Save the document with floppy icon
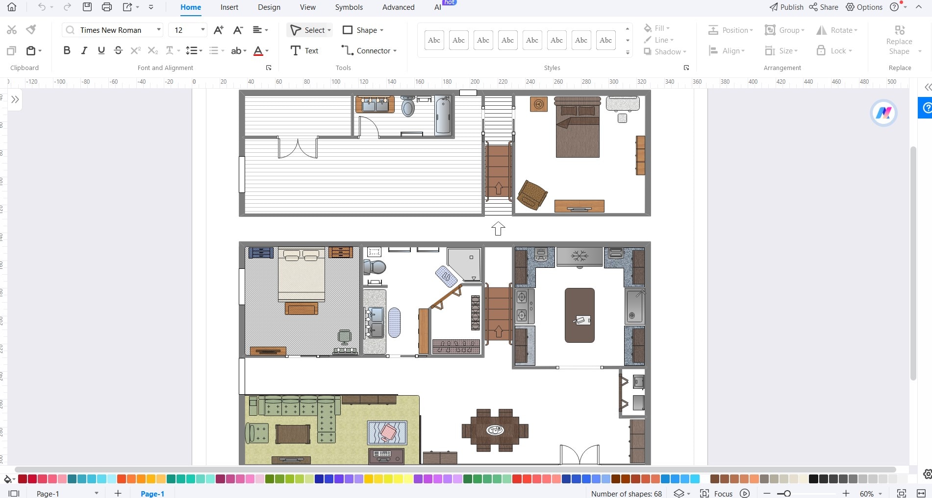 click(x=87, y=7)
